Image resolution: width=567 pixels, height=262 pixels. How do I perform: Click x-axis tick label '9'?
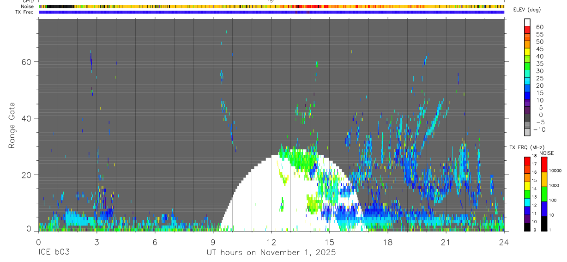click(x=213, y=242)
